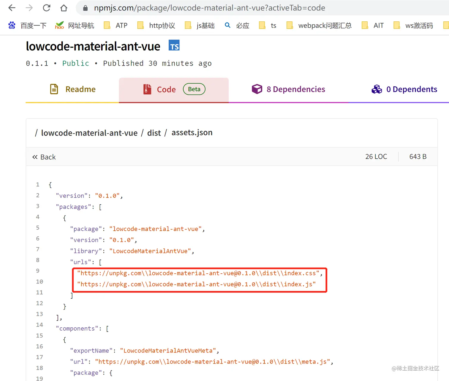
Task: Click the address bar lock icon
Action: point(85,8)
